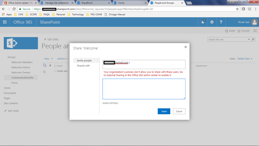Image resolution: width=259 pixels, height=146 pixels.
Task: Select the Invite people tab
Action: point(86,61)
